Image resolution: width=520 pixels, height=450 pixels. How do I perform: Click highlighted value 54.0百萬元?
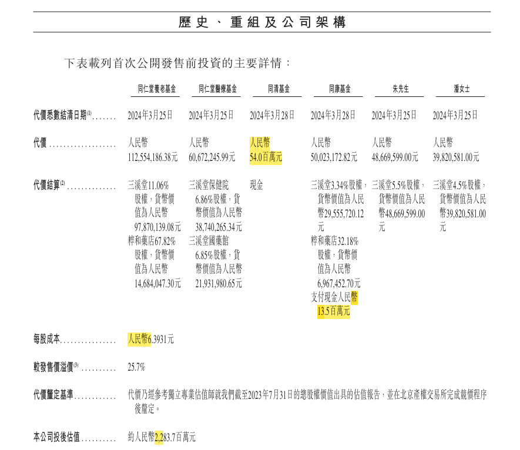(x=266, y=157)
